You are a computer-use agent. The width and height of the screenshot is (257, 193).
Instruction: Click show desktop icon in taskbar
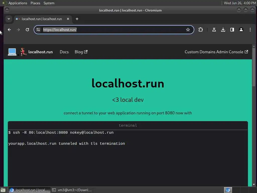(3, 190)
